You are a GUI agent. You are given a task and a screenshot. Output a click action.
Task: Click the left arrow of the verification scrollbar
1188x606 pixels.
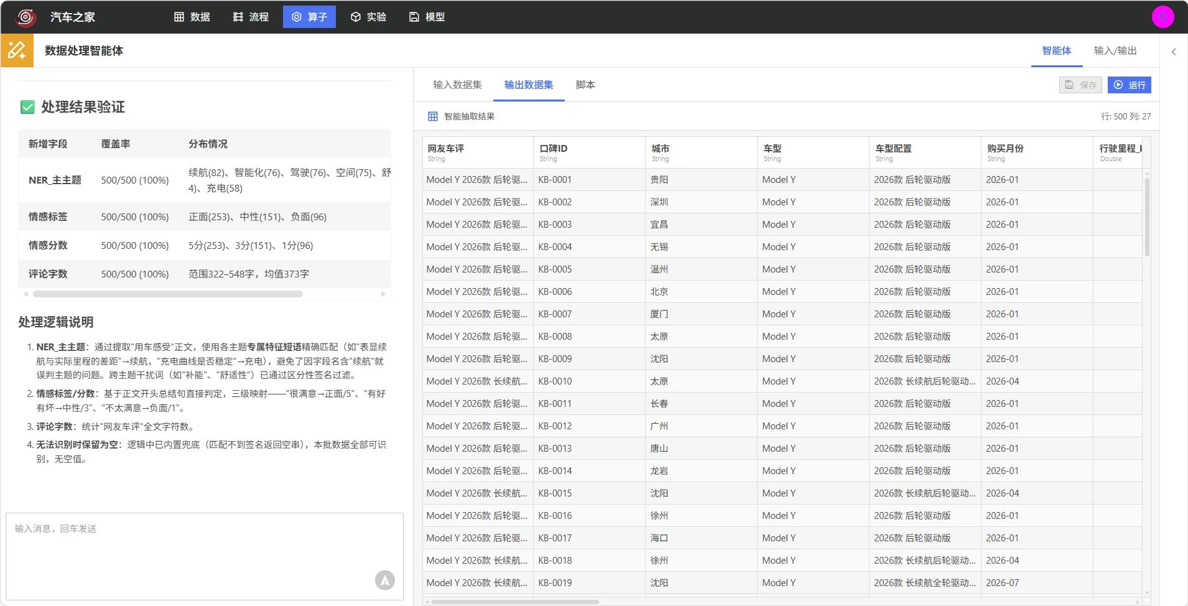[26, 294]
